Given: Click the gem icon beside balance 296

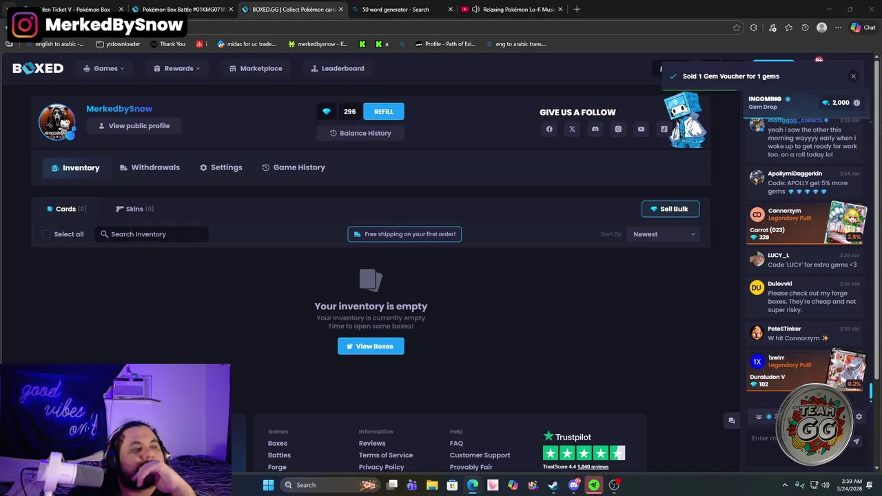Looking at the screenshot, I should 327,112.
